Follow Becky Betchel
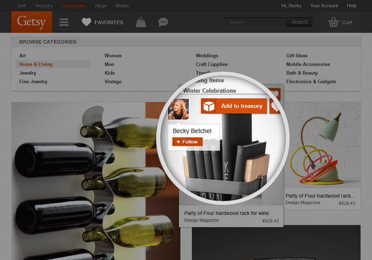372x260 pixels. 188,142
